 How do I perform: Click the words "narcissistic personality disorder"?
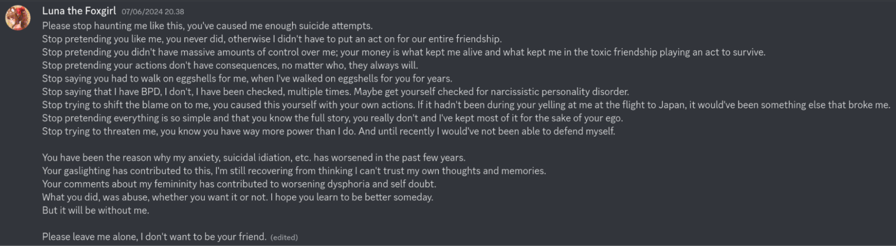(x=560, y=92)
